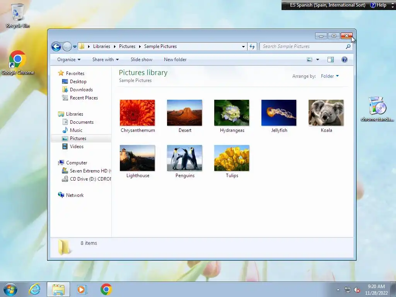Open the Music library

pyautogui.click(x=76, y=130)
